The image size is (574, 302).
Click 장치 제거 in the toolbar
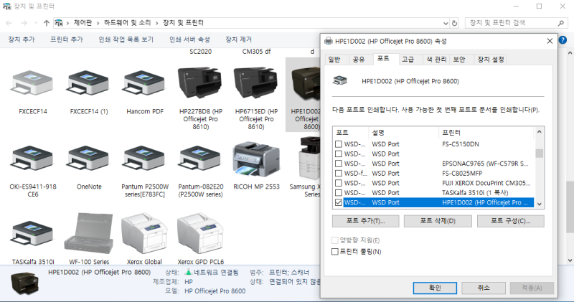238,39
